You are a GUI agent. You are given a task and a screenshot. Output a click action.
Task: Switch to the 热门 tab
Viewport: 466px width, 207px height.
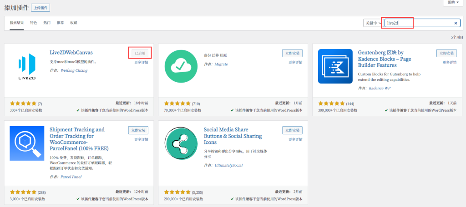(47, 23)
